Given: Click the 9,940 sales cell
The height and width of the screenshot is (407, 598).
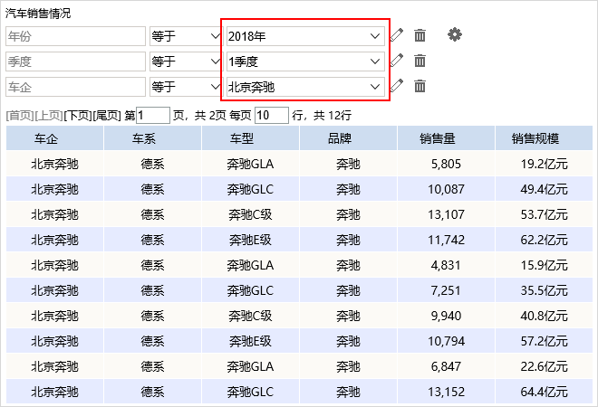Looking at the screenshot, I should coord(446,316).
